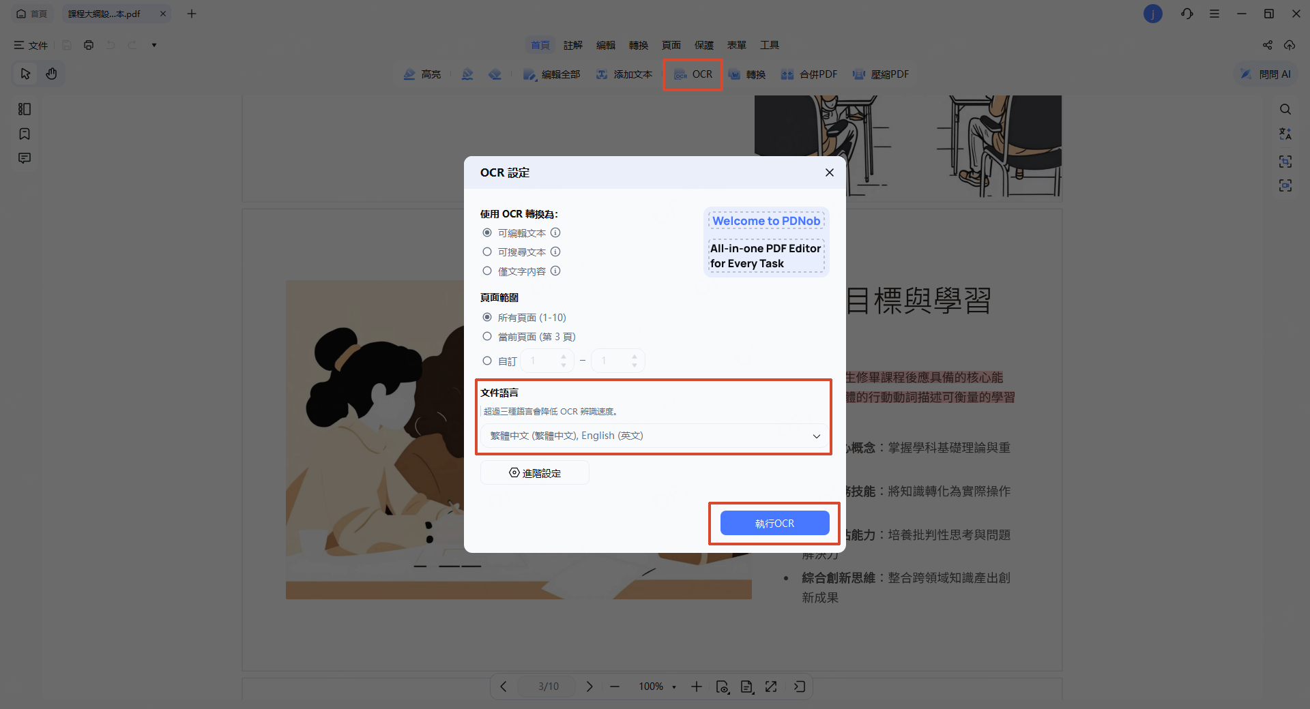Select the 僅文字內容 radio option
Screen dimensions: 1310x709
487,271
